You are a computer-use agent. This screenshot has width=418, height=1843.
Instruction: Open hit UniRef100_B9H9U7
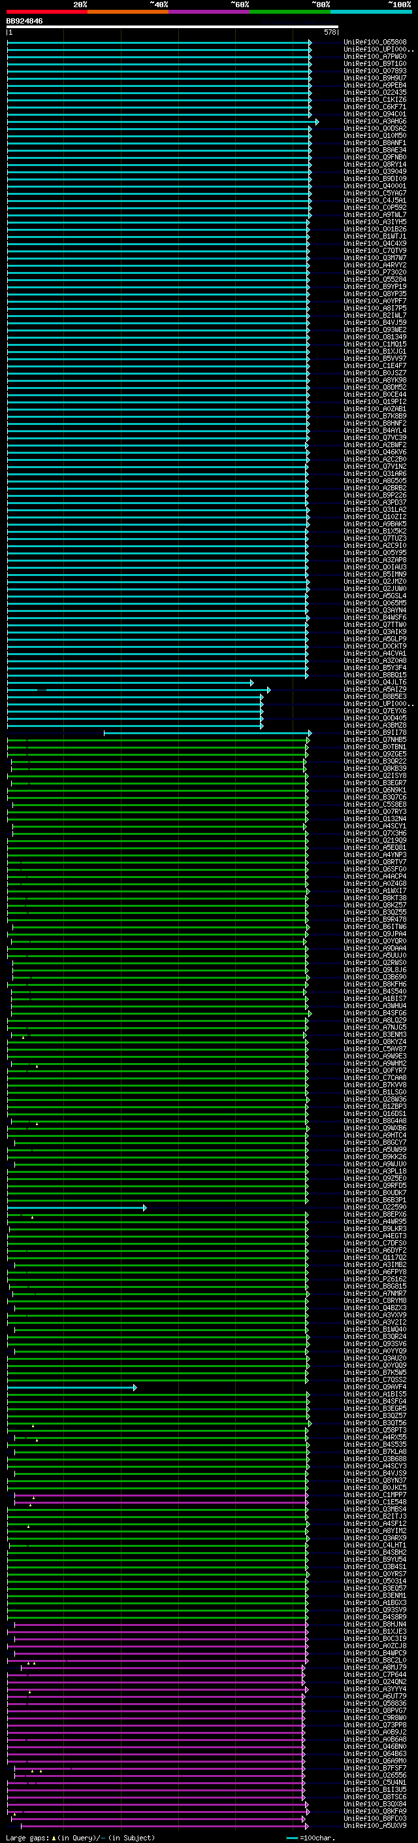tap(375, 78)
